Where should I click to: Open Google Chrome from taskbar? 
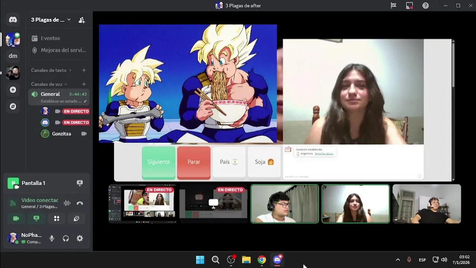(x=262, y=260)
